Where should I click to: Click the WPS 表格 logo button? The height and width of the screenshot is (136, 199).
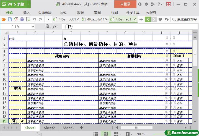[x=14, y=4]
